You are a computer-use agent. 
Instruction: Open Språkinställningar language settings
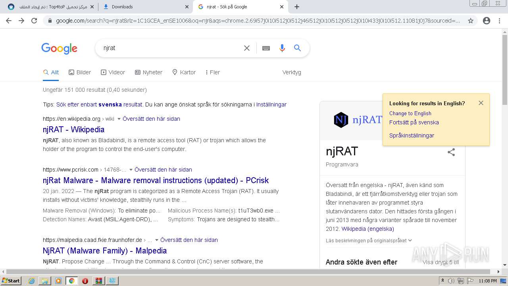tap(412, 135)
